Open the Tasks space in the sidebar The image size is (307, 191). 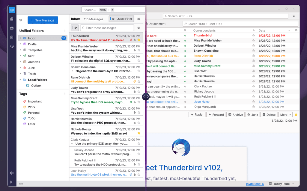coord(12,37)
